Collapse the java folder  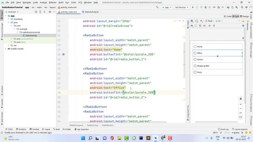click(x=9, y=22)
